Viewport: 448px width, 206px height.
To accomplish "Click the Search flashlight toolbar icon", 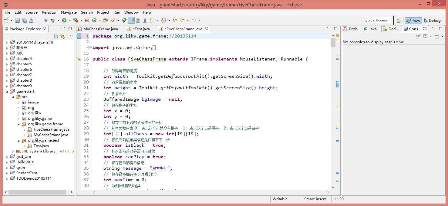I will click(113, 20).
